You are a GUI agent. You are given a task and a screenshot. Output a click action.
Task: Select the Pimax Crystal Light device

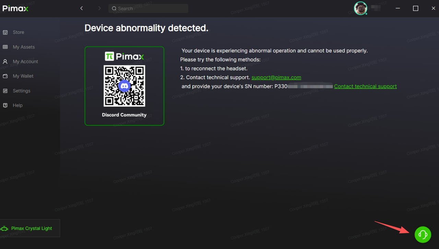pyautogui.click(x=30, y=228)
